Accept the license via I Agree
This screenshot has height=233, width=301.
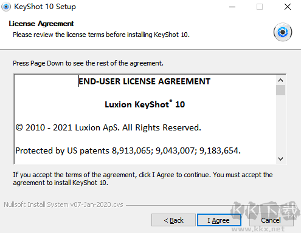click(x=219, y=220)
